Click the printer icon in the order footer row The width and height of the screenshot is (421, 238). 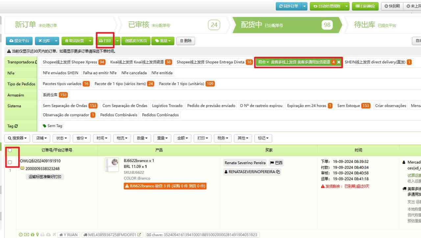click(42, 234)
